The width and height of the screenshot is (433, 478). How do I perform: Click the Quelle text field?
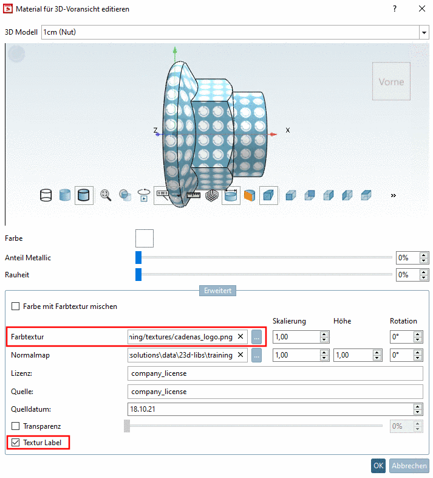pyautogui.click(x=275, y=392)
